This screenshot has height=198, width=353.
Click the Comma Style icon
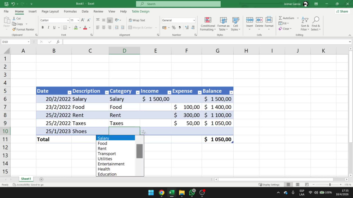tap(180, 27)
